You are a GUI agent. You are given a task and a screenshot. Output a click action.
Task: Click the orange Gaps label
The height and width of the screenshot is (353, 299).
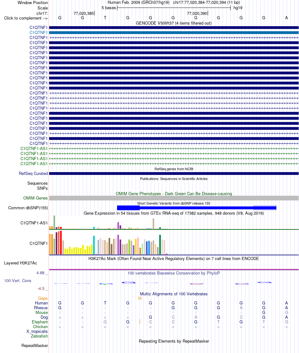pyautogui.click(x=43, y=298)
